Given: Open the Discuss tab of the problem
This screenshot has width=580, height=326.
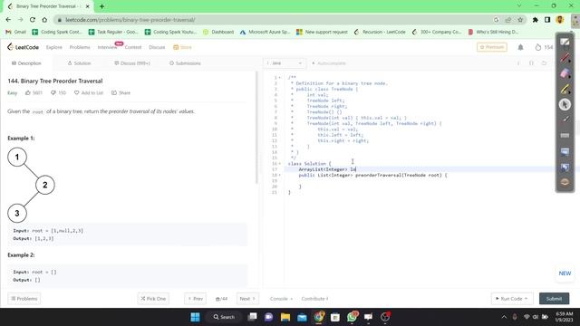Looking at the screenshot, I should pos(132,63).
